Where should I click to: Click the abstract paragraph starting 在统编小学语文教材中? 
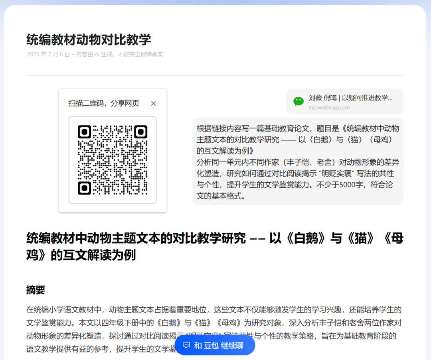click(214, 329)
